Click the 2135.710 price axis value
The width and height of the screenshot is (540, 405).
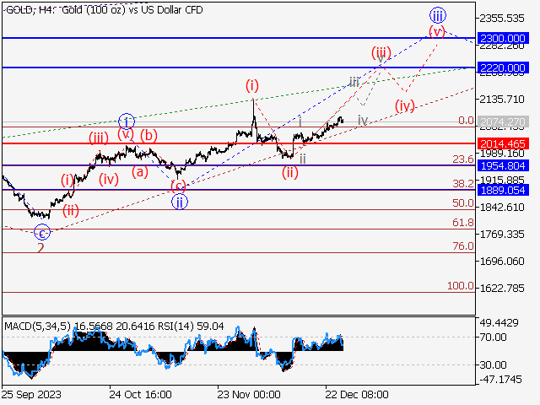click(x=502, y=100)
